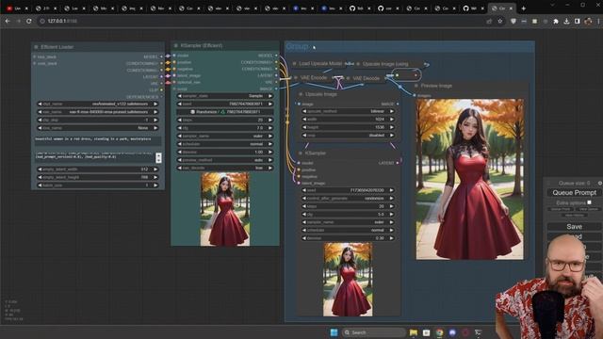Open sampler_state dropdown in KSampler Efficient
Viewport: 603px width, 339px height.
pyautogui.click(x=225, y=96)
